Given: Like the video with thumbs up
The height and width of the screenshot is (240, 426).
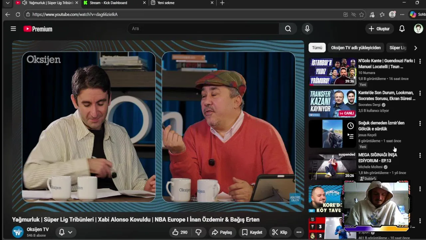Looking at the screenshot, I should [180, 232].
